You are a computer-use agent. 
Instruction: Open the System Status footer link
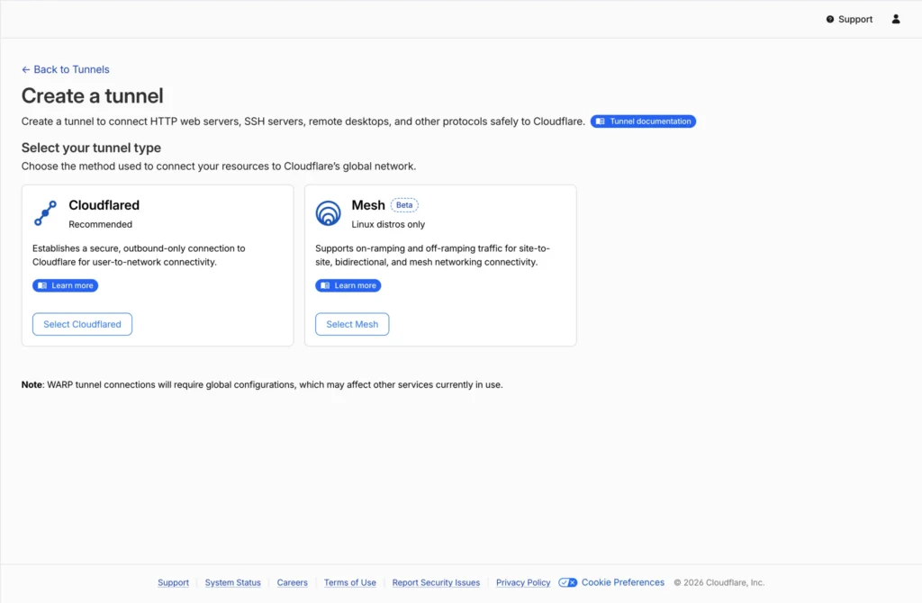[x=233, y=582]
